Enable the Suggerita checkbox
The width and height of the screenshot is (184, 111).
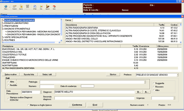point(154,83)
